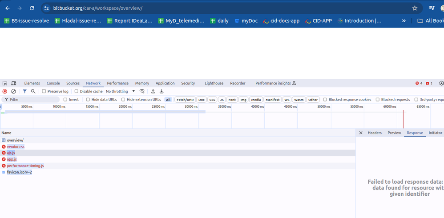
Task: Open the Headers tab of the request
Action: (375, 133)
